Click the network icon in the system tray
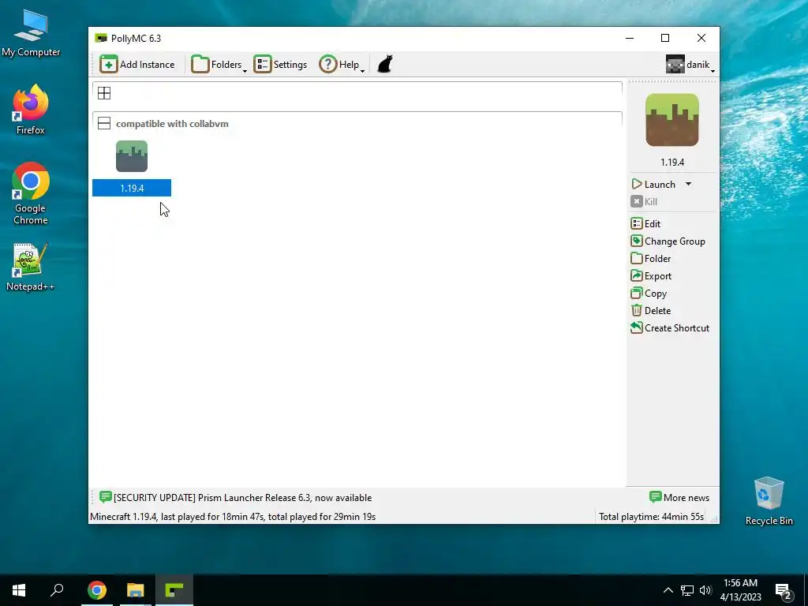 (687, 590)
